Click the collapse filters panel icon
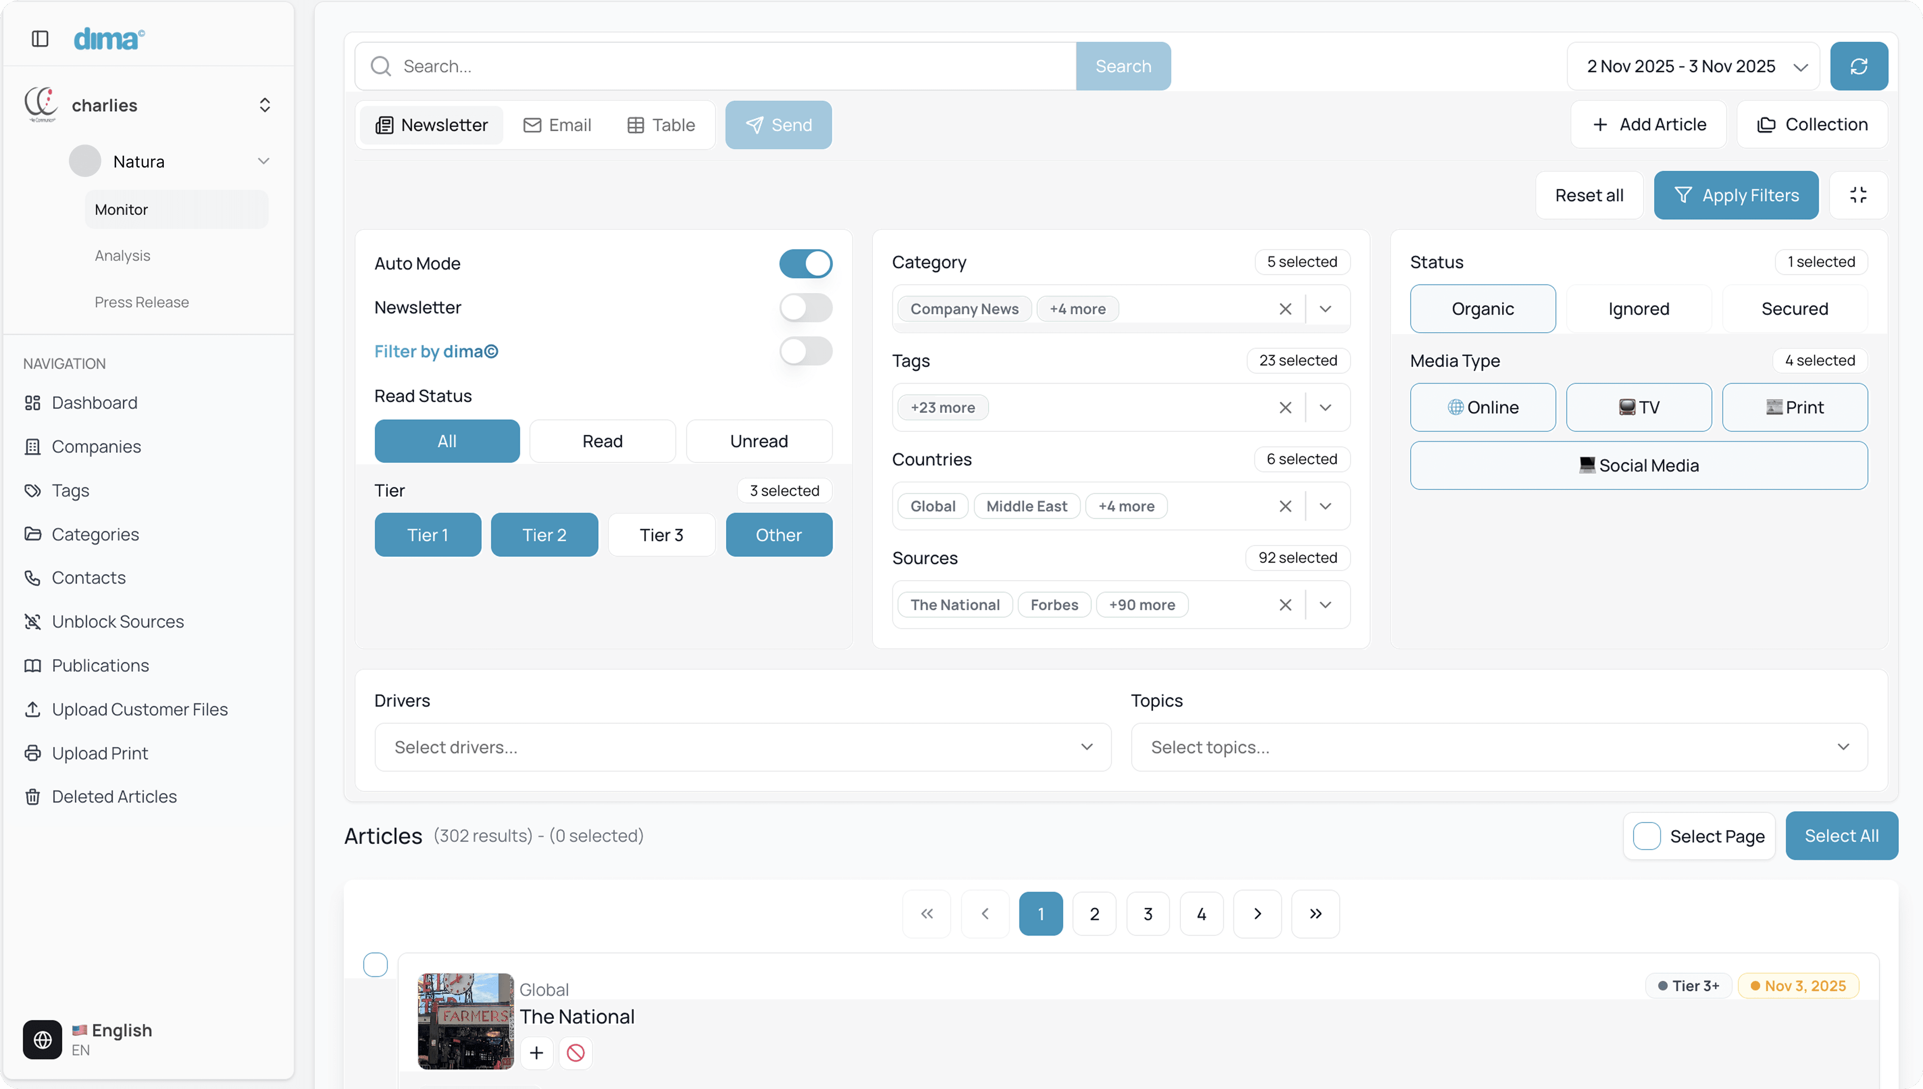Image resolution: width=1923 pixels, height=1089 pixels. pos(1858,195)
